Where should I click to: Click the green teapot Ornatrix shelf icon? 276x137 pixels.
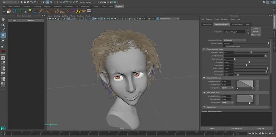pos(31,11)
